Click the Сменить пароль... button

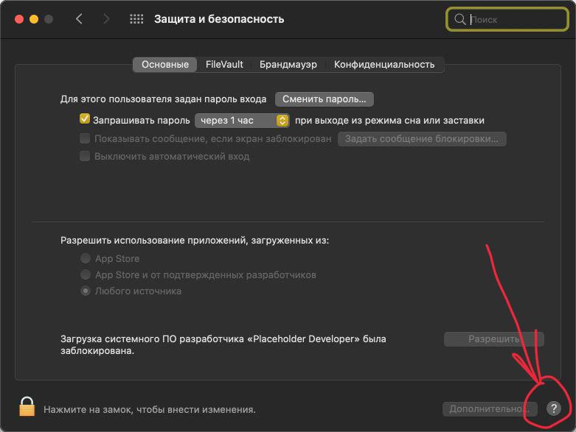coord(324,99)
